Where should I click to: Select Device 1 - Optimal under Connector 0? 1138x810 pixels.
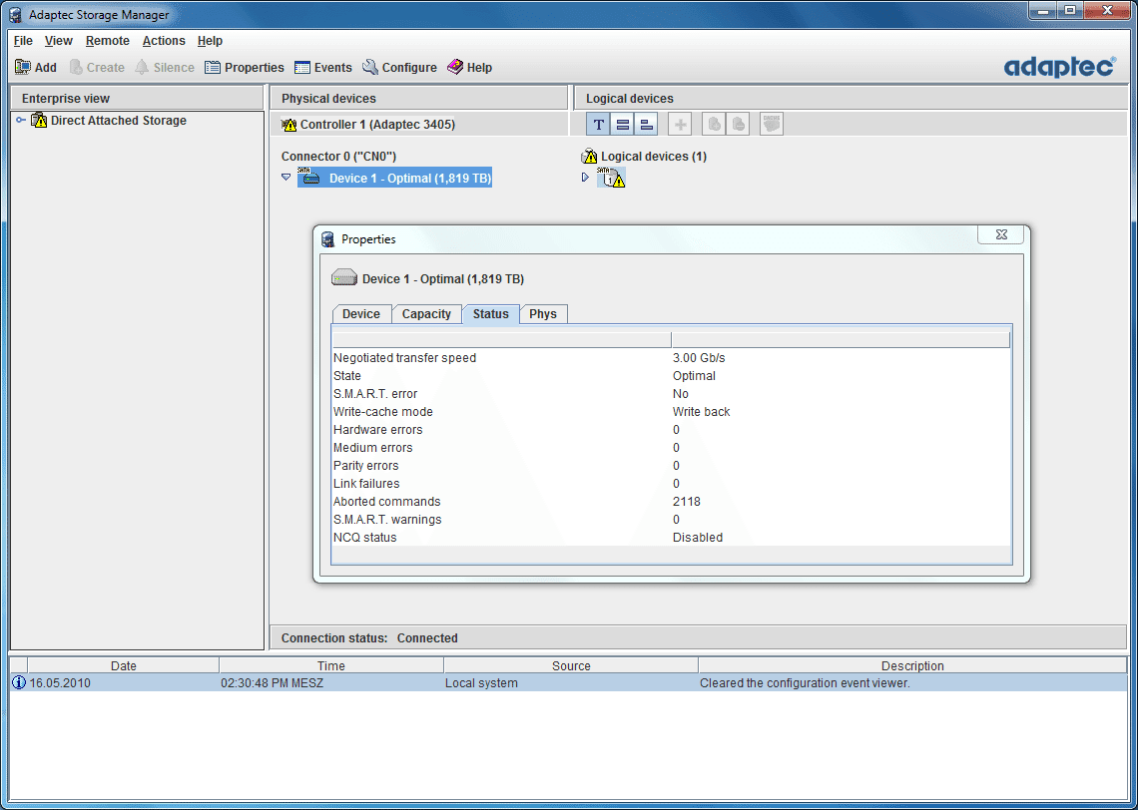click(x=395, y=179)
